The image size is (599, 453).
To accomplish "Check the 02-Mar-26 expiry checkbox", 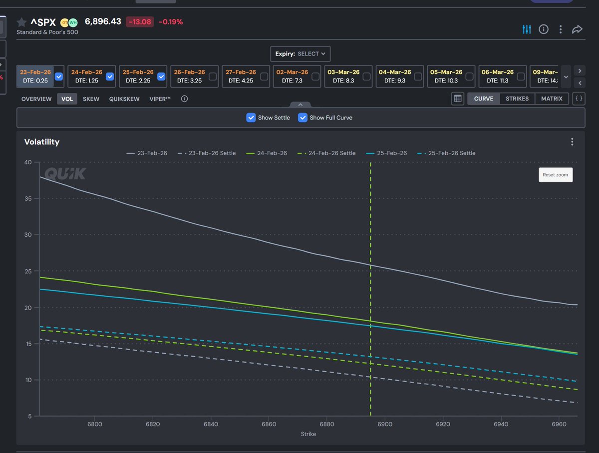I will [315, 76].
